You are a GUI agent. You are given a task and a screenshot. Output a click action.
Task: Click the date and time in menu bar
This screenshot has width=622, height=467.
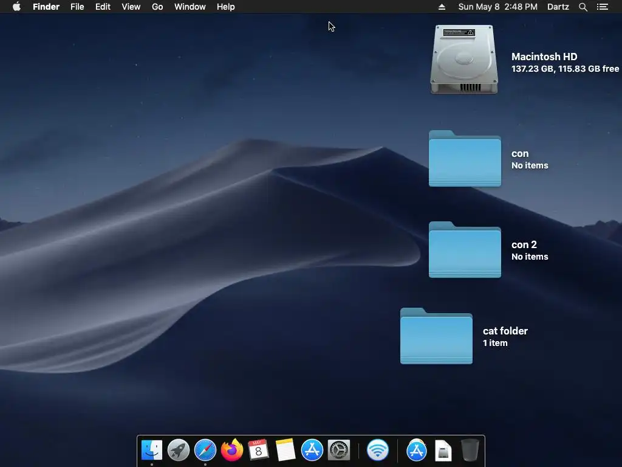coord(498,7)
